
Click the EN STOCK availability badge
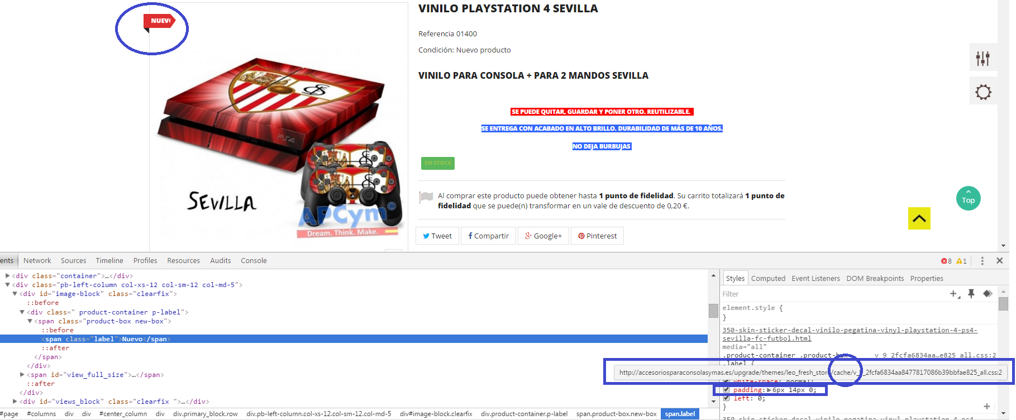(438, 163)
